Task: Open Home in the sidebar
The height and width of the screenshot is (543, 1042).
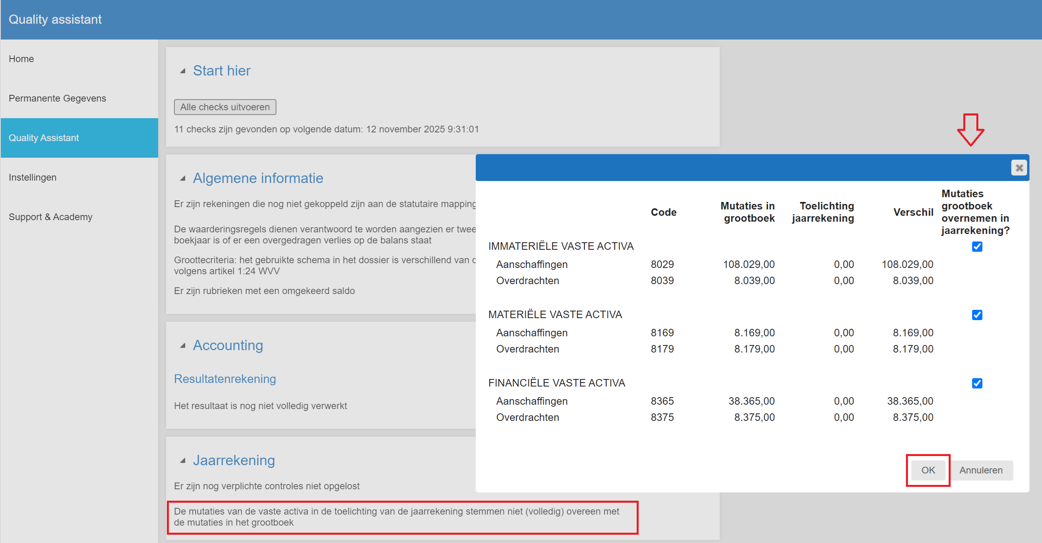Action: (21, 59)
